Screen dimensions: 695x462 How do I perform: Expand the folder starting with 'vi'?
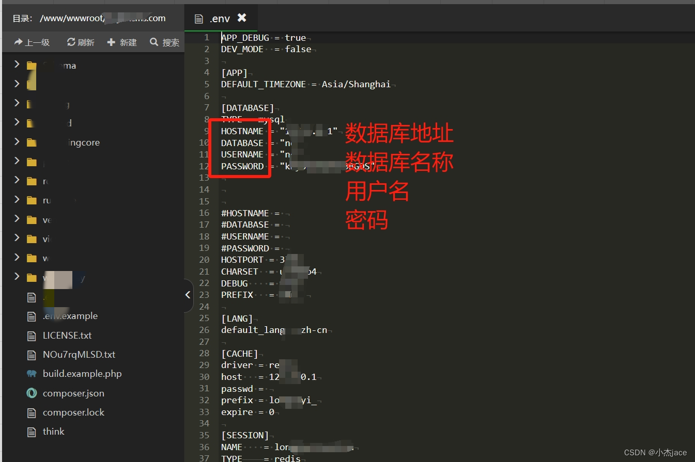(17, 238)
